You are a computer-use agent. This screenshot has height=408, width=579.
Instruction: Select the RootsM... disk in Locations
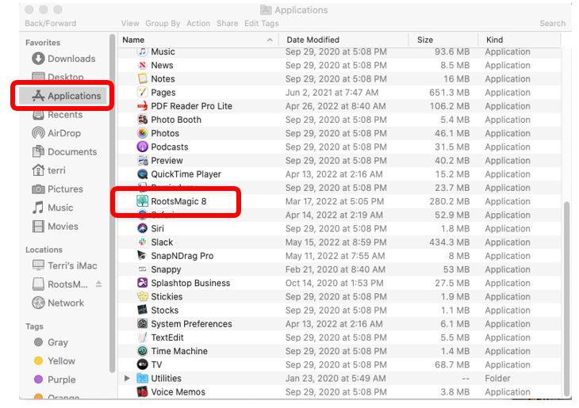tap(60, 284)
